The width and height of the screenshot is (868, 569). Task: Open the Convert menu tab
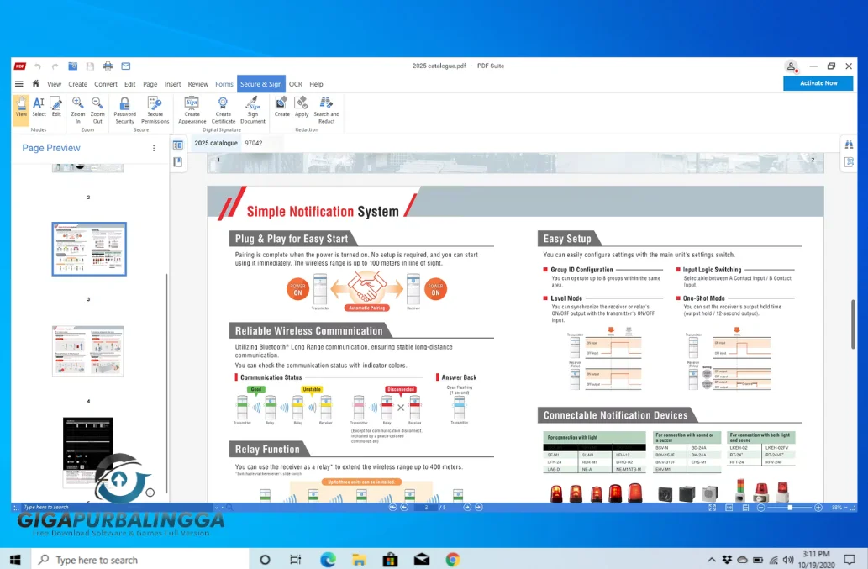pyautogui.click(x=106, y=84)
